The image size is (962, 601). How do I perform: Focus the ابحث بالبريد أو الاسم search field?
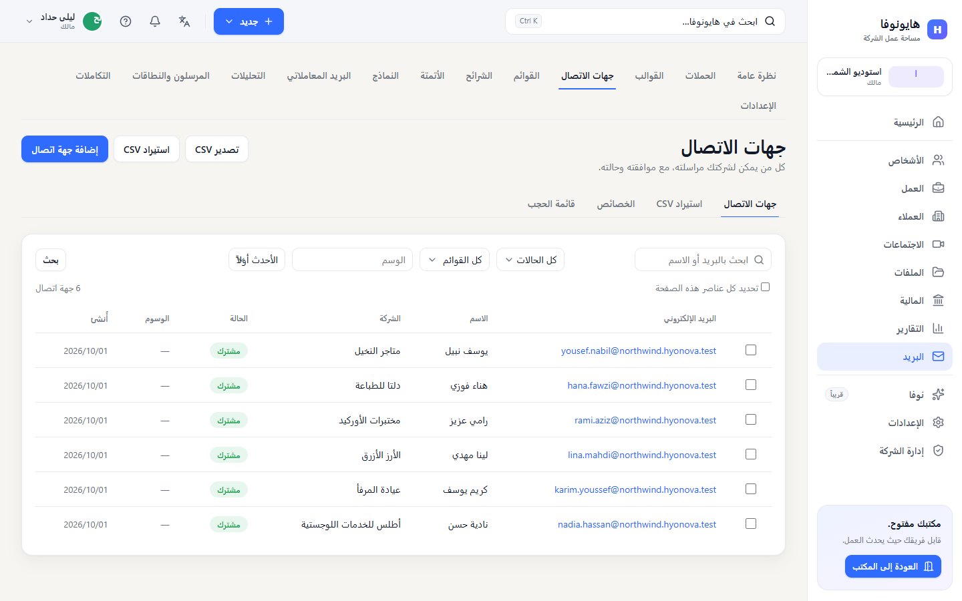tap(703, 260)
